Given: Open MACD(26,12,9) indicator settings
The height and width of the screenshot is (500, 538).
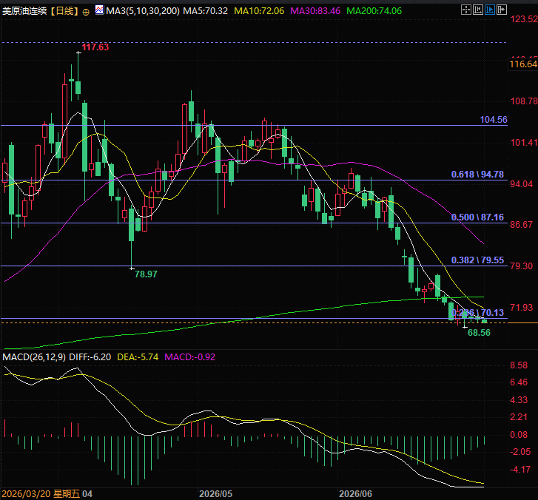Looking at the screenshot, I should (34, 357).
